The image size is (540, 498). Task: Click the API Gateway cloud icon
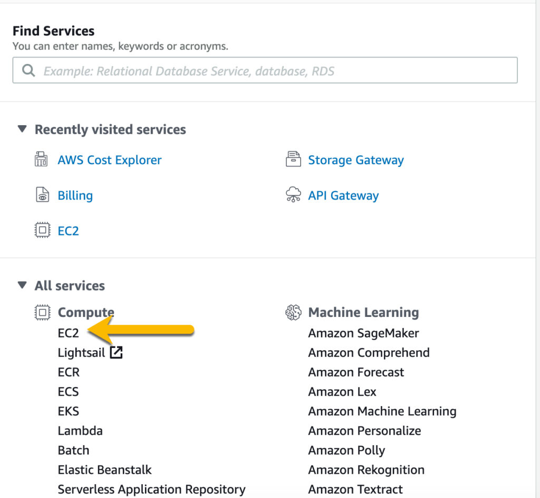293,194
